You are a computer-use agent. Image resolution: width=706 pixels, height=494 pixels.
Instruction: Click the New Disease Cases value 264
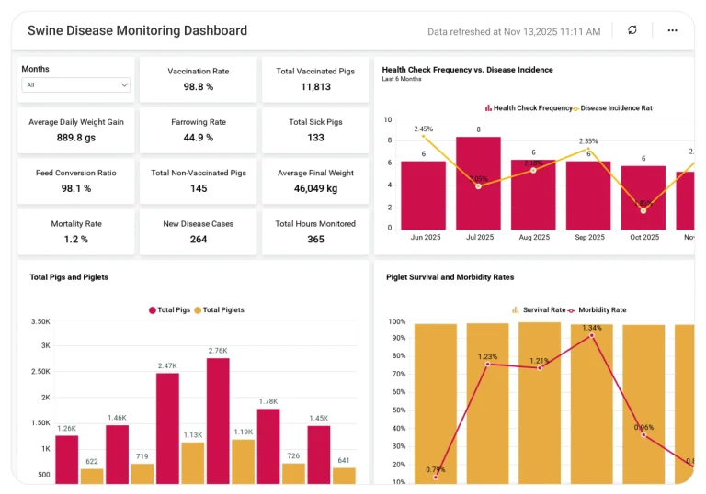coord(199,240)
